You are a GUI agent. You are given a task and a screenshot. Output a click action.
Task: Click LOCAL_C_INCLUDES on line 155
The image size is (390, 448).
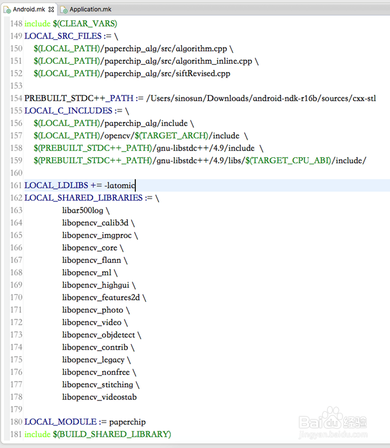tap(69, 111)
